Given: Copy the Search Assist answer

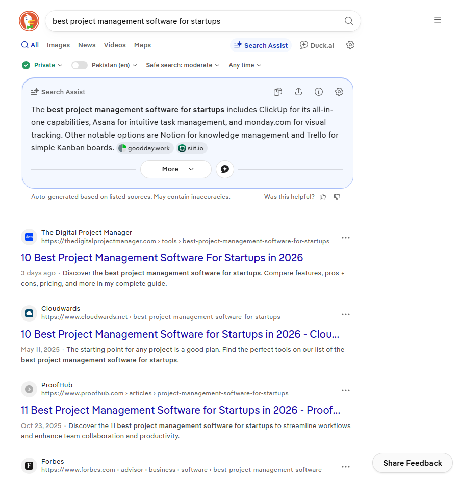Looking at the screenshot, I should coord(278,92).
